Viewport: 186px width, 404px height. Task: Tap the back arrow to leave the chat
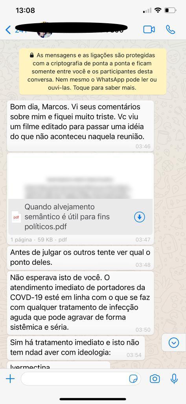[x=8, y=30]
